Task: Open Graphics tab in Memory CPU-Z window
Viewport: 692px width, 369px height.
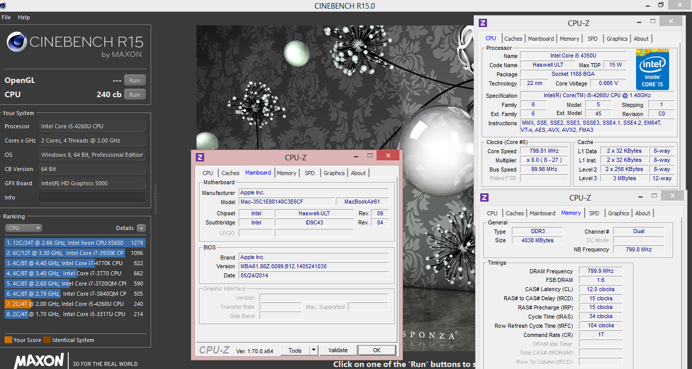Action: click(619, 213)
